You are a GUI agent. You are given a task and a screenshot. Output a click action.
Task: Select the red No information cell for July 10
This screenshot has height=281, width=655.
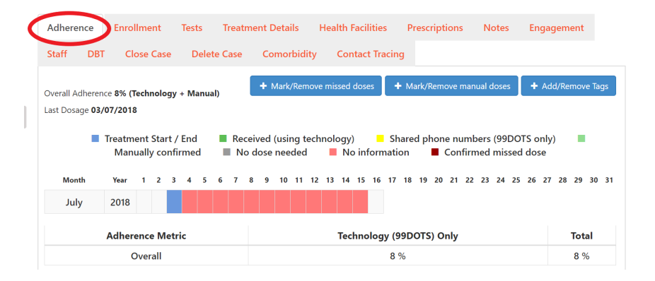pyautogui.click(x=283, y=202)
